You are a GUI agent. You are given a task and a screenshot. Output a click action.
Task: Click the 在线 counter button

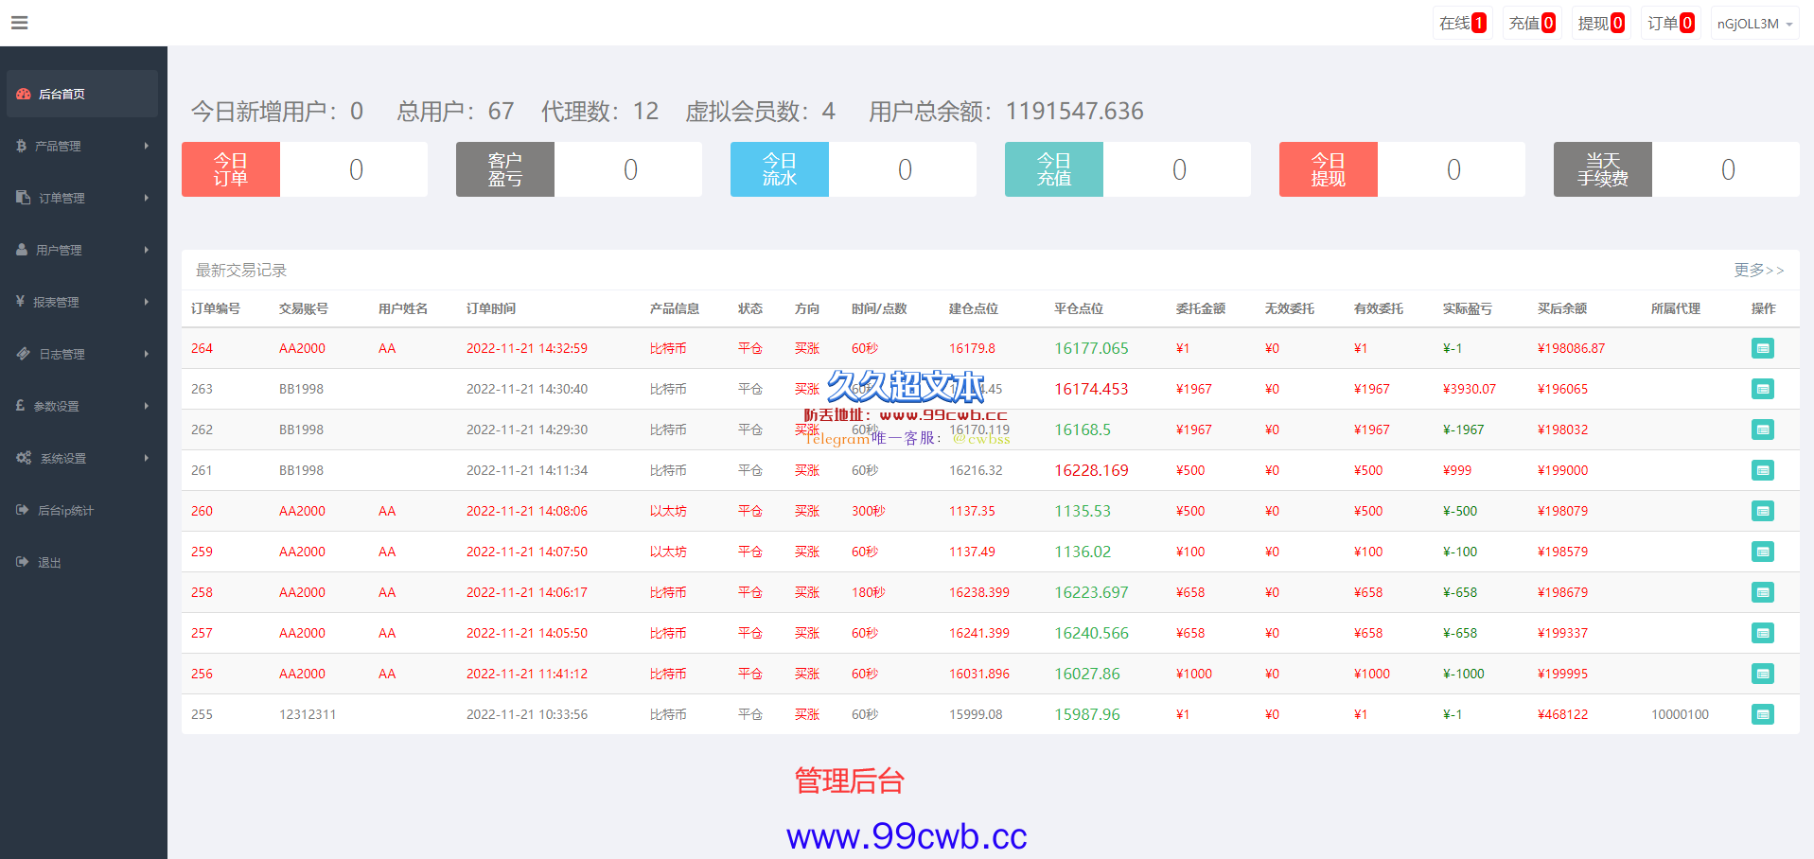point(1463,24)
